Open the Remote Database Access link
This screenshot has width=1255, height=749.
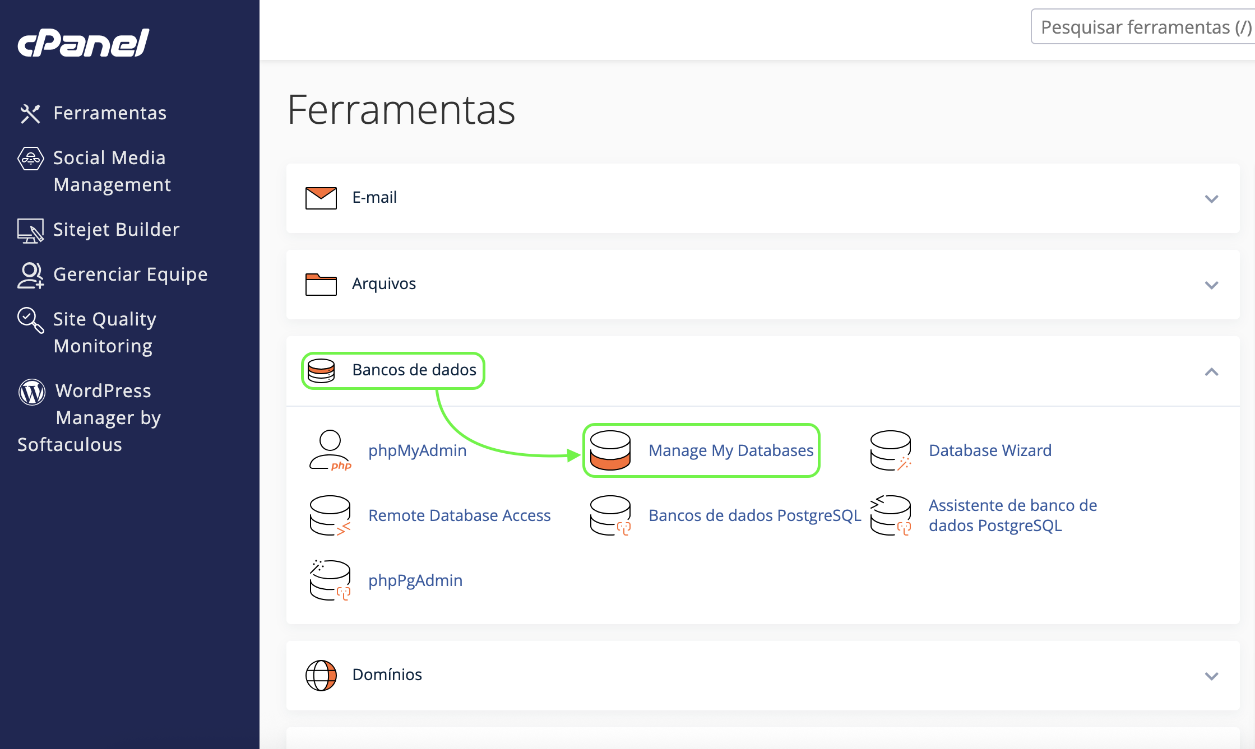coord(459,515)
